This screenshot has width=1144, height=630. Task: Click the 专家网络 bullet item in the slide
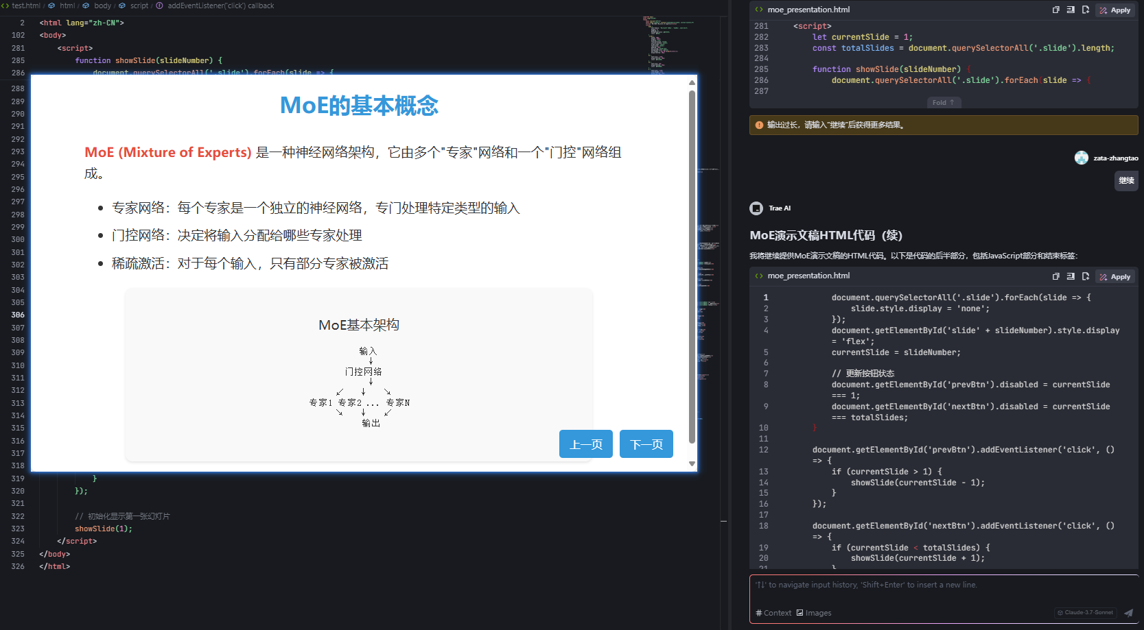coord(316,208)
